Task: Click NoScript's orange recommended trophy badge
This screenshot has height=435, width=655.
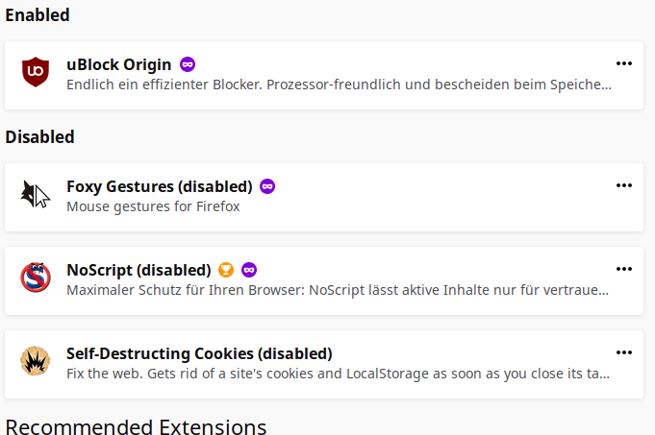Action: (226, 270)
